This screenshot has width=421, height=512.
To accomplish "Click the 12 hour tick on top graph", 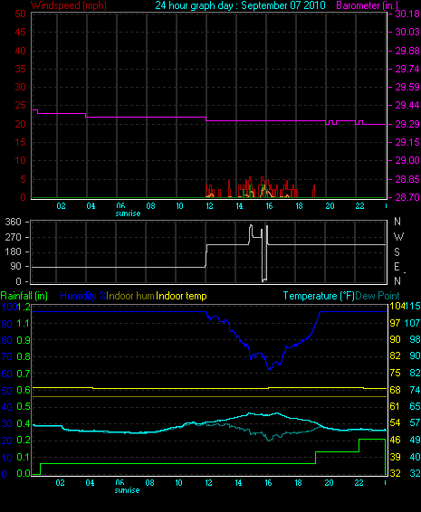I will [209, 206].
